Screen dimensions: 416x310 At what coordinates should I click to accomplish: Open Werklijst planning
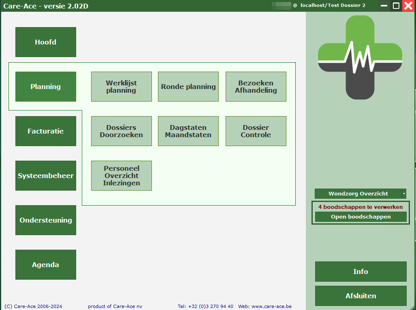pos(122,87)
